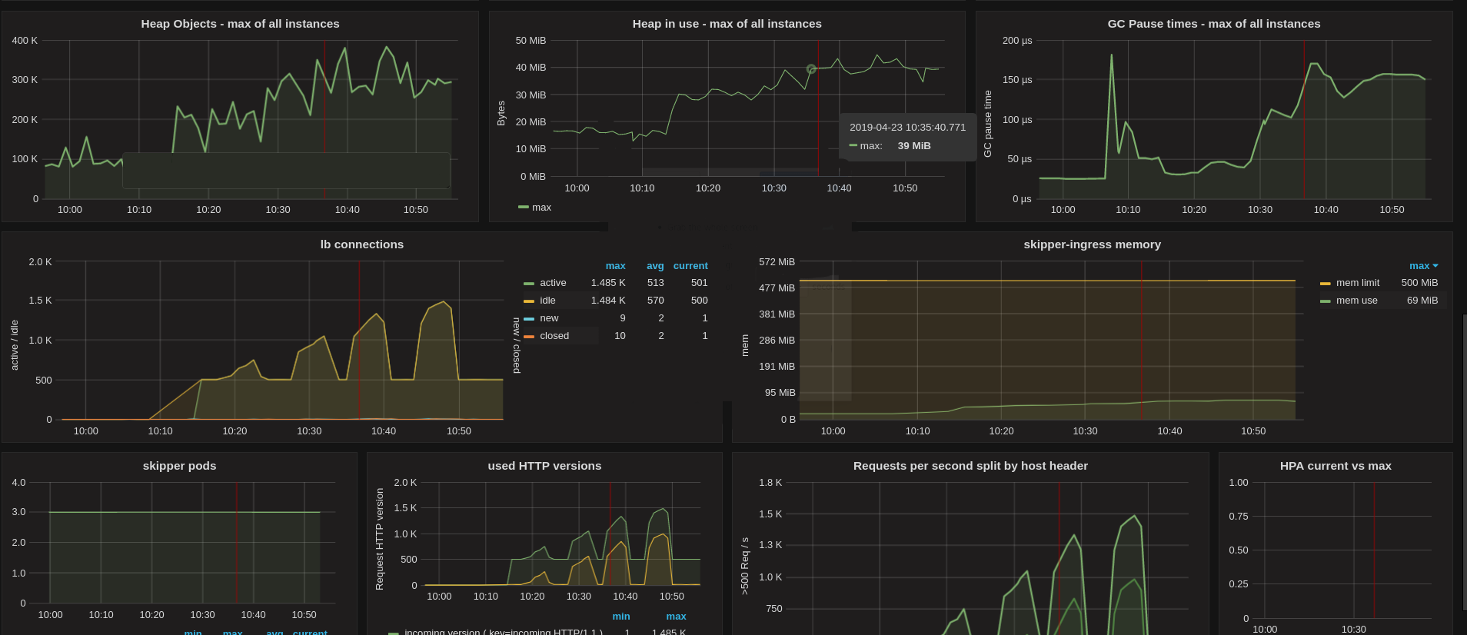Open the Heap Objects panel title menu
Screen dimensions: 1467x635
[240, 24]
